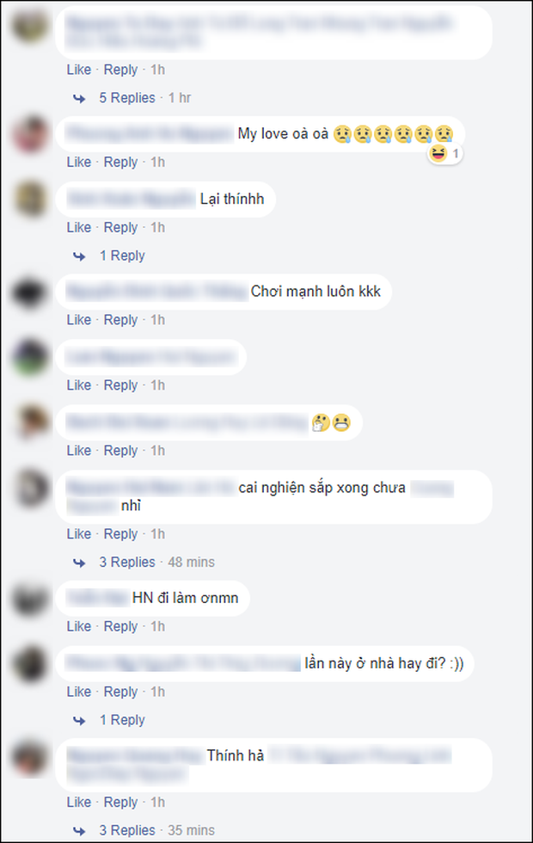Like the 'My love oà oà' comment
This screenshot has width=533, height=843.
(x=79, y=162)
